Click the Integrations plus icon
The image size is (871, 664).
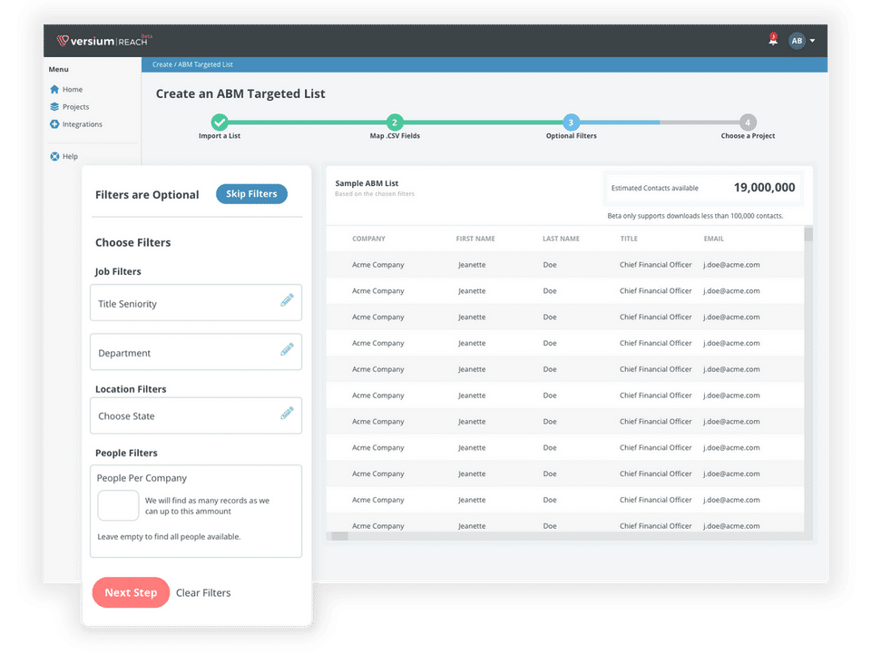(54, 124)
